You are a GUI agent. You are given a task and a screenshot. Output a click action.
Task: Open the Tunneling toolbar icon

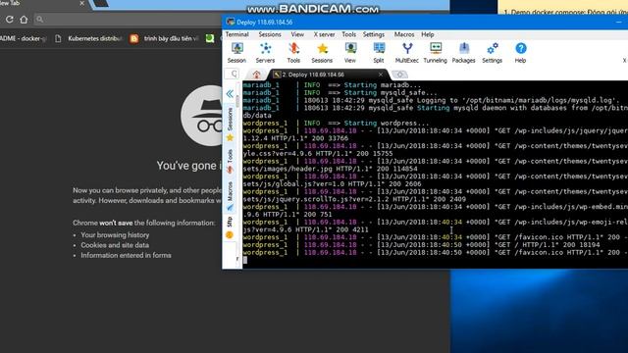(x=436, y=53)
